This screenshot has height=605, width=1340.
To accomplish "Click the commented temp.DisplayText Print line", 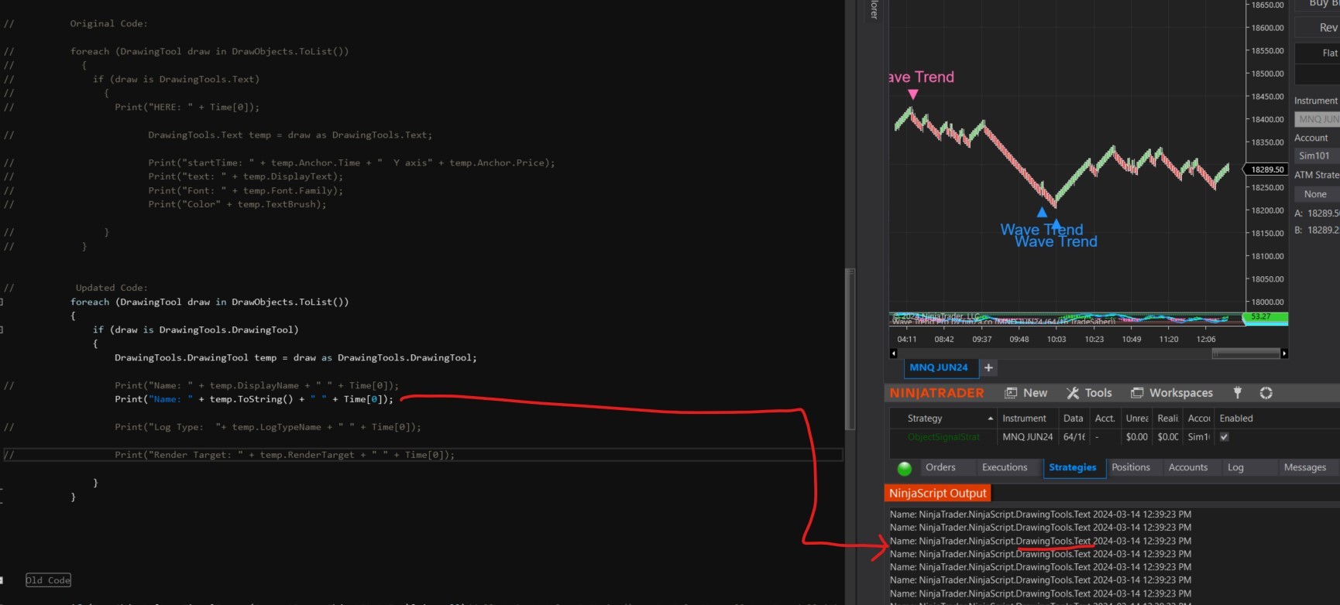I will point(246,177).
